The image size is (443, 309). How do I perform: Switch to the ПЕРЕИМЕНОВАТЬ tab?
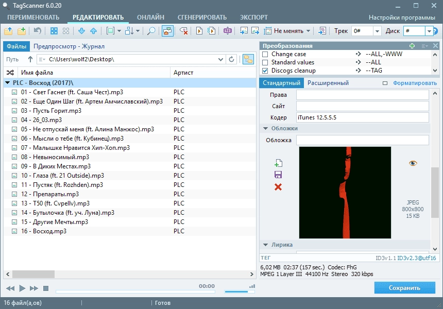pos(33,18)
